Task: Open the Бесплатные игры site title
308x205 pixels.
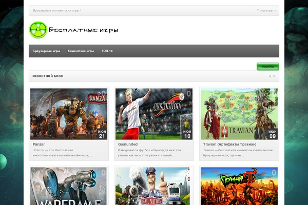Action: tap(83, 30)
